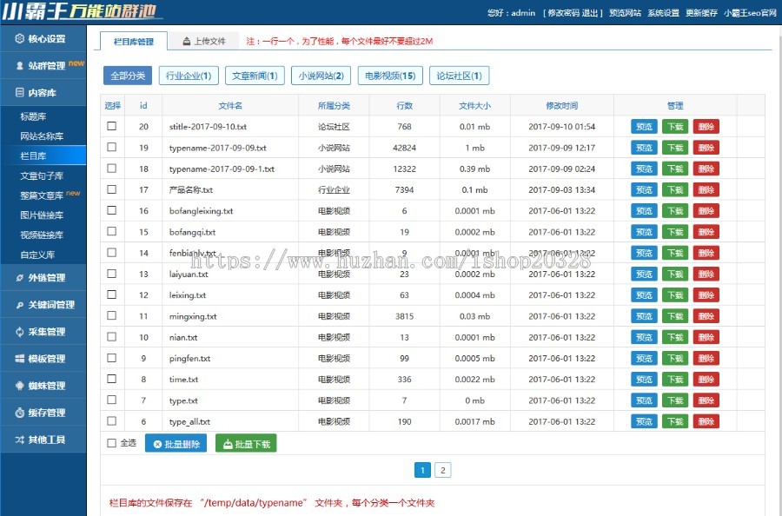Expand 其他工具 sidebar menu
This screenshot has height=516, width=782.
point(43,440)
